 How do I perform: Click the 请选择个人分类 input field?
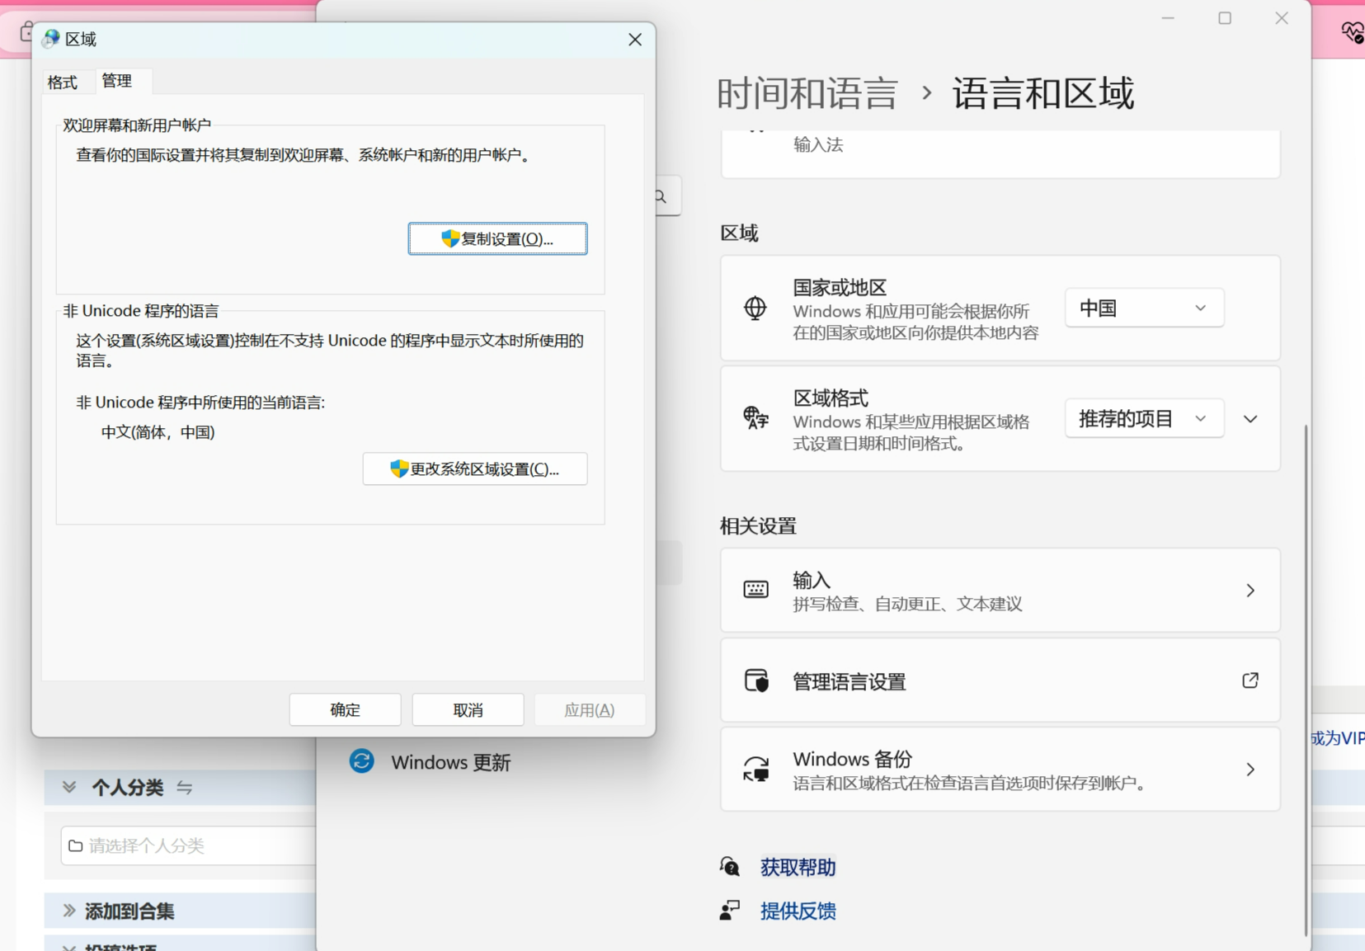point(189,845)
